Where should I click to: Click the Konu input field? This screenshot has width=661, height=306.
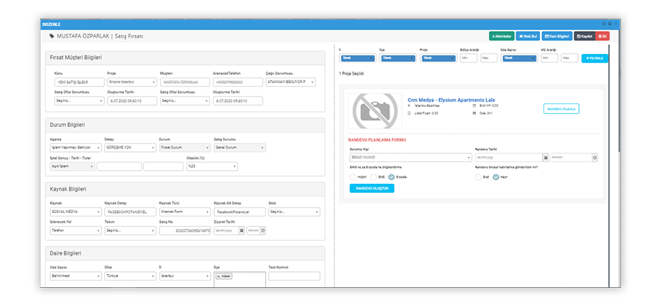point(78,82)
